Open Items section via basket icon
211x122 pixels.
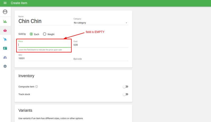click(x=5, y=30)
